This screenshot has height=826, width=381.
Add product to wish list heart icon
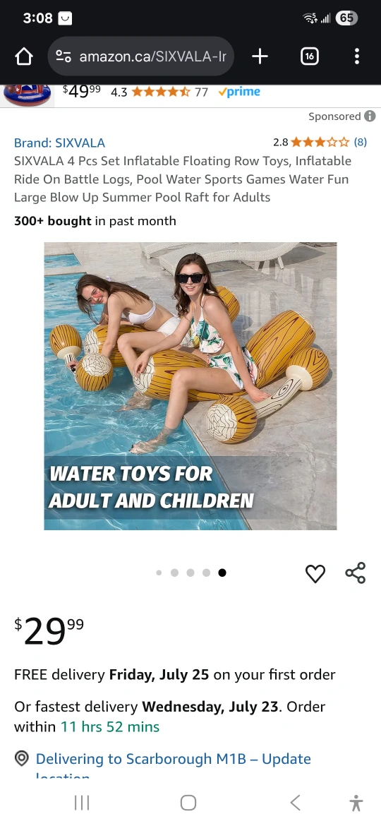click(315, 573)
